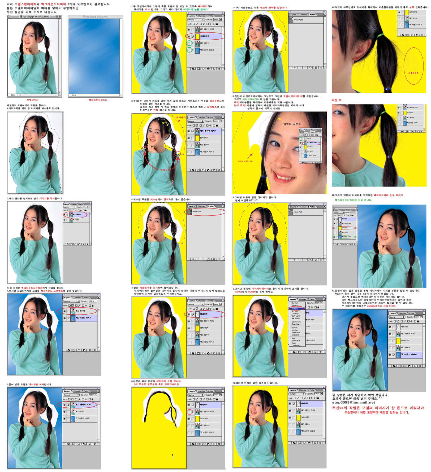Enable lock transparency checkbox in step 13 panel

(x=395, y=321)
